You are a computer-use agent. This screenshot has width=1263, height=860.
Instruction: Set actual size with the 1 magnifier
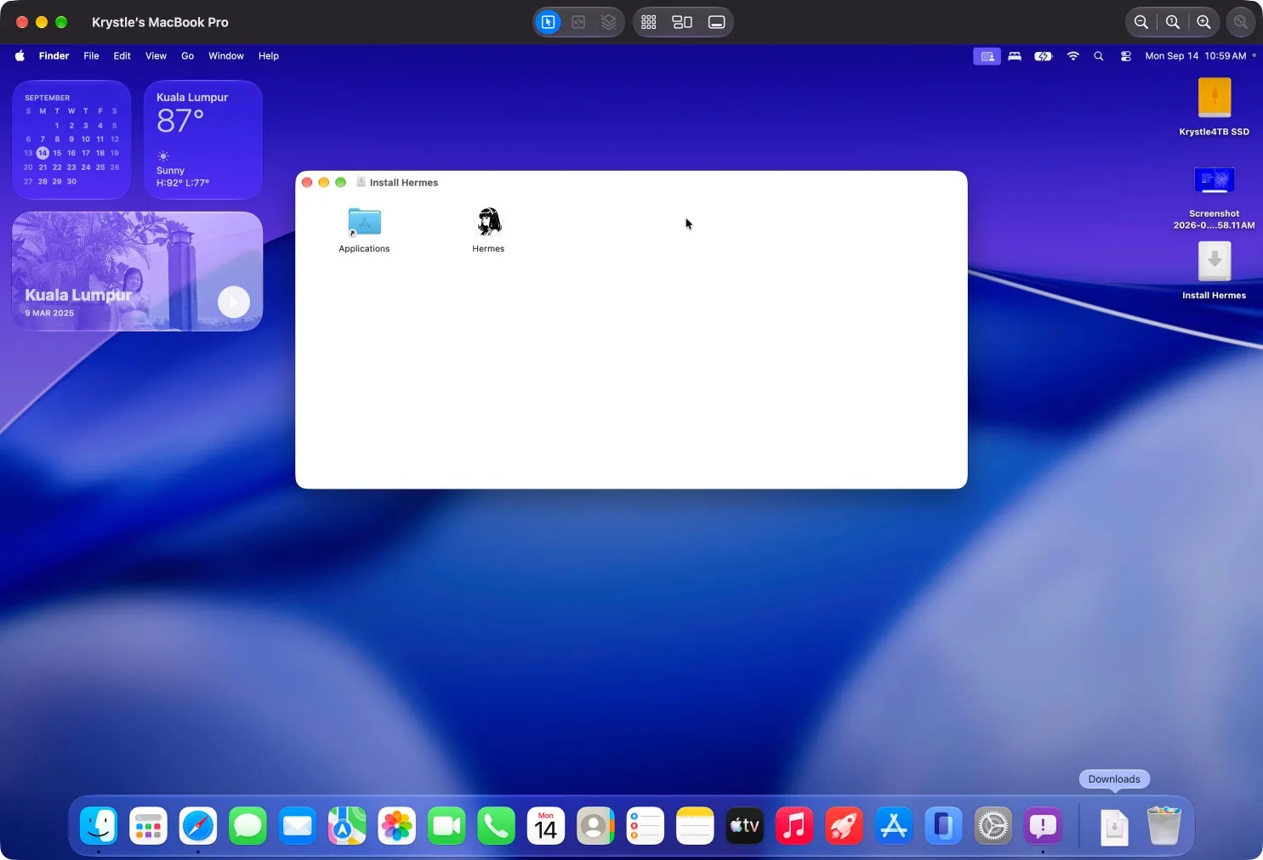(x=1173, y=22)
